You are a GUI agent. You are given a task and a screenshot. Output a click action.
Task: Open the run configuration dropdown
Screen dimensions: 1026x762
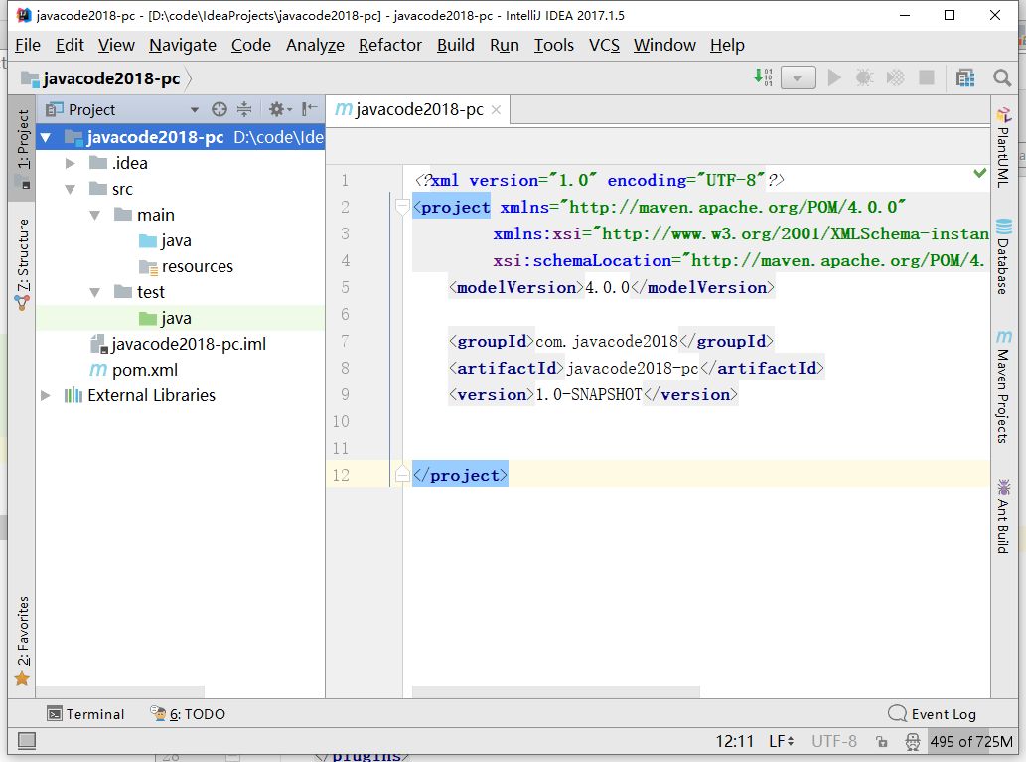pos(798,77)
